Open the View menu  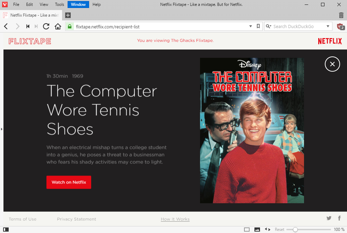coord(44,5)
